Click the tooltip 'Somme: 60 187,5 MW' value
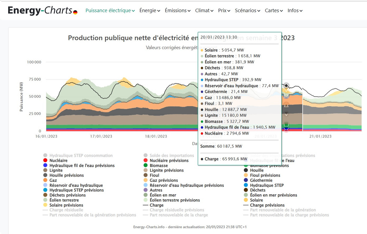The width and height of the screenshot is (367, 234). pos(221,146)
